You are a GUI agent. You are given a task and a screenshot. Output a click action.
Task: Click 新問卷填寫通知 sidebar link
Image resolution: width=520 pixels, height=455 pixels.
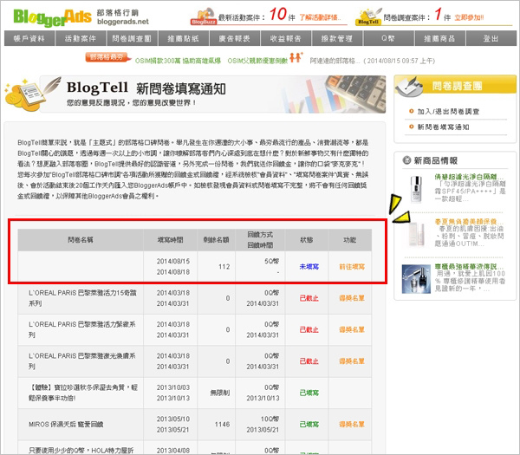point(443,127)
